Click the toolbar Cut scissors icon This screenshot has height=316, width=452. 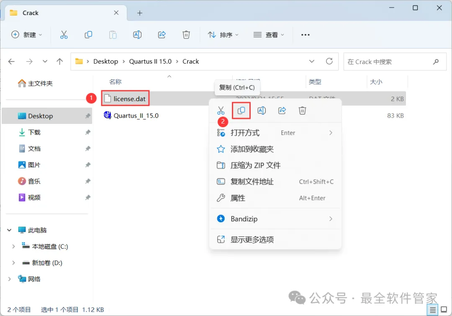pyautogui.click(x=64, y=35)
